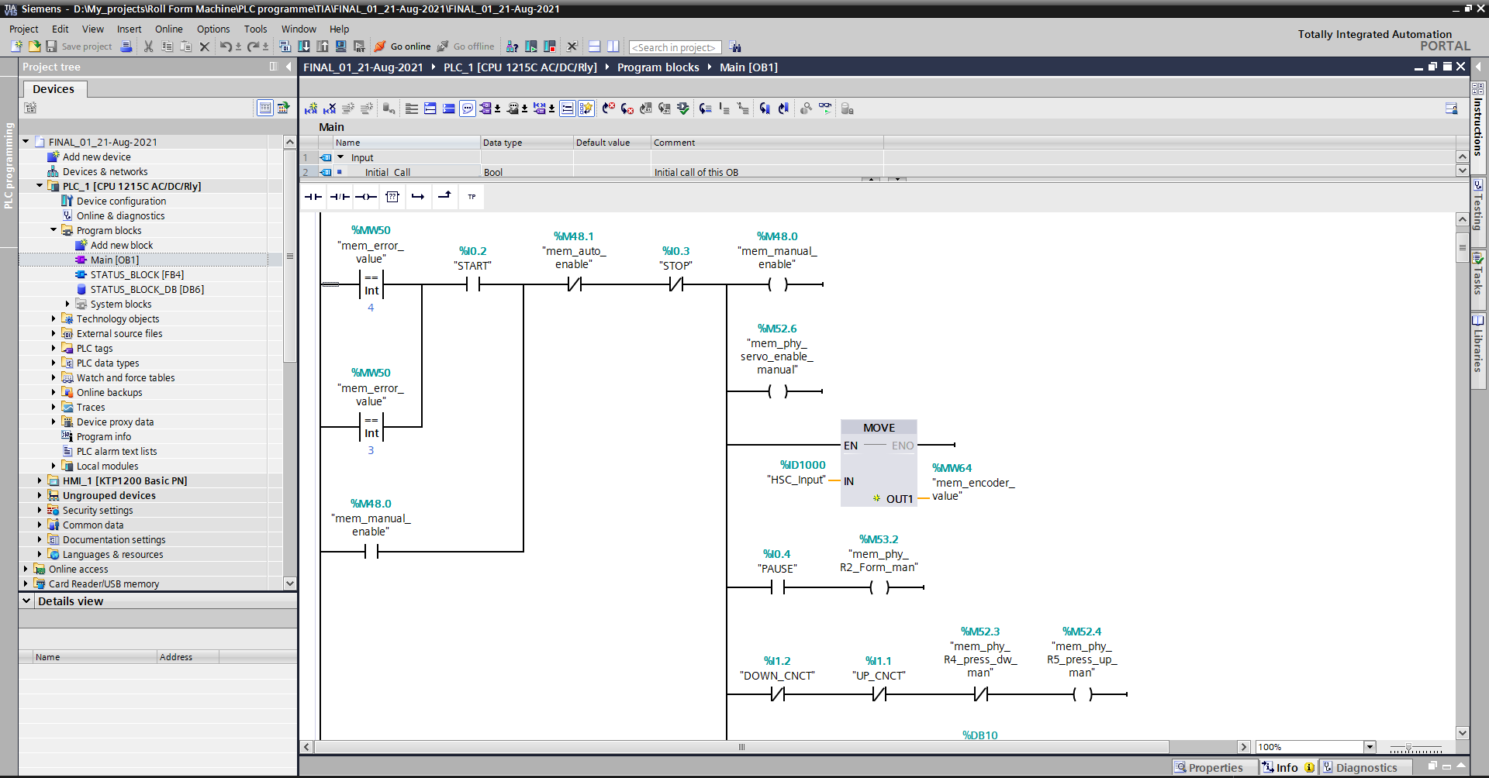
Task: Insert a normally open contact from the favorites bar
Action: point(313,196)
